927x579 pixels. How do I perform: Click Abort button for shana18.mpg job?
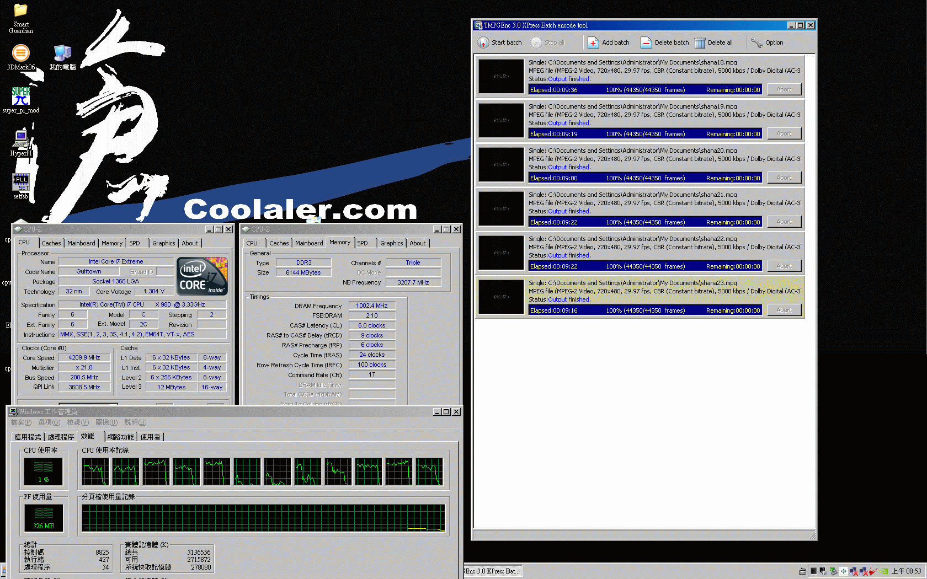point(784,89)
